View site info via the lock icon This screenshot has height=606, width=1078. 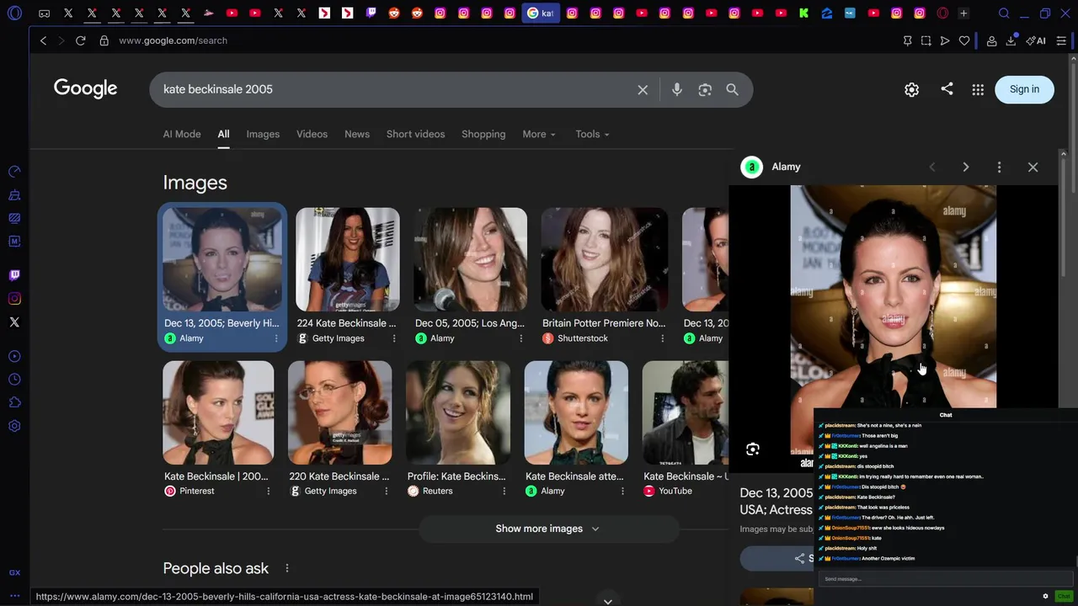104,40
